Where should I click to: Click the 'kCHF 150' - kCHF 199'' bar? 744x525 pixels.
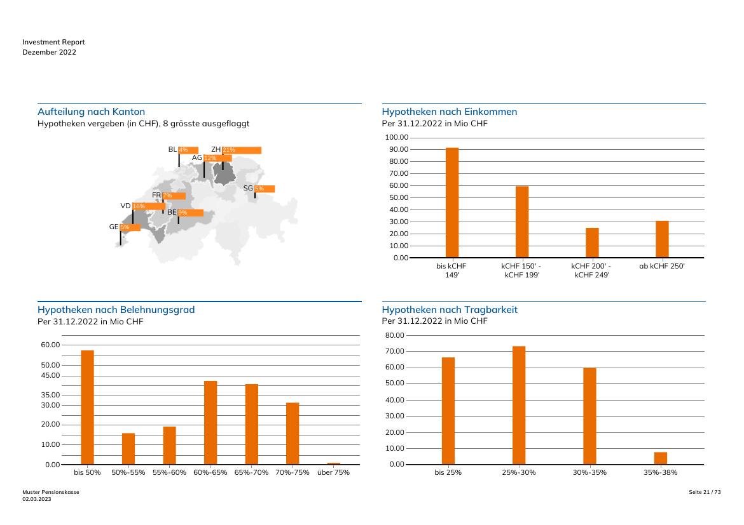tap(522, 222)
